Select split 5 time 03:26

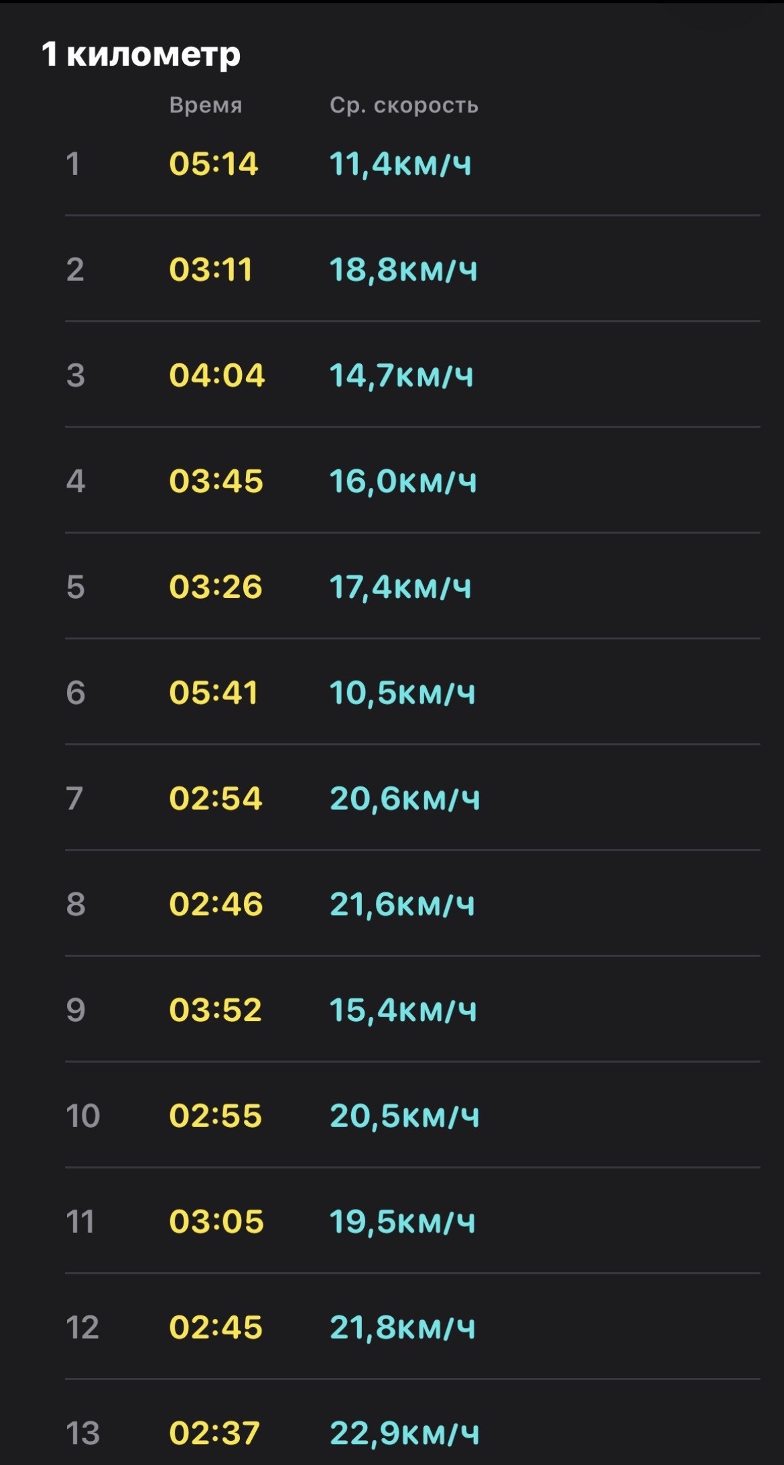pyautogui.click(x=216, y=587)
